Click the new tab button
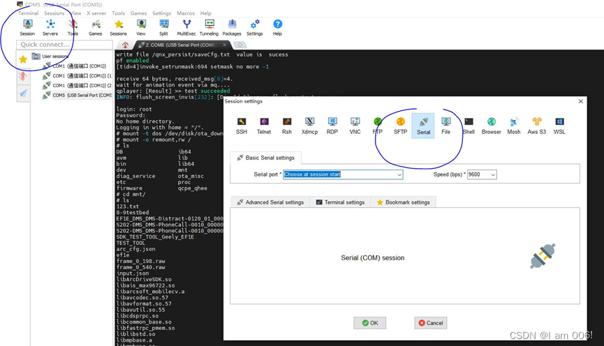The width and height of the screenshot is (604, 346). 240,45
